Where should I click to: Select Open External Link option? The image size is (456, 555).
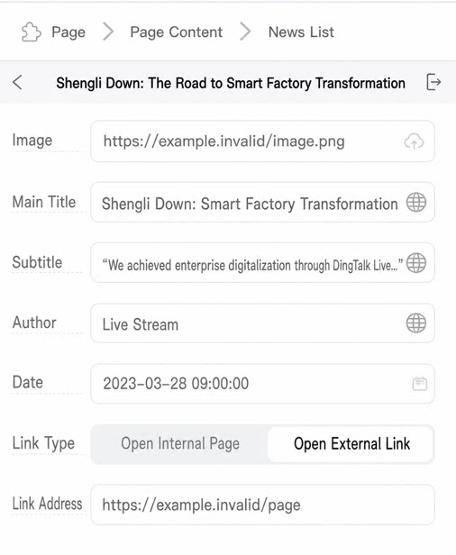(351, 444)
